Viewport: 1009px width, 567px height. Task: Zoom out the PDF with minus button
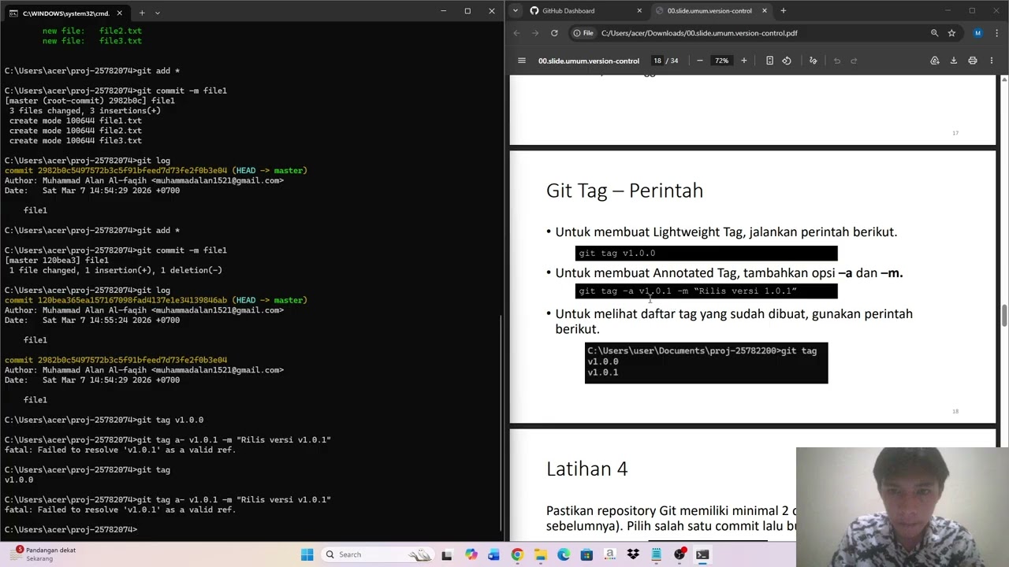699,61
